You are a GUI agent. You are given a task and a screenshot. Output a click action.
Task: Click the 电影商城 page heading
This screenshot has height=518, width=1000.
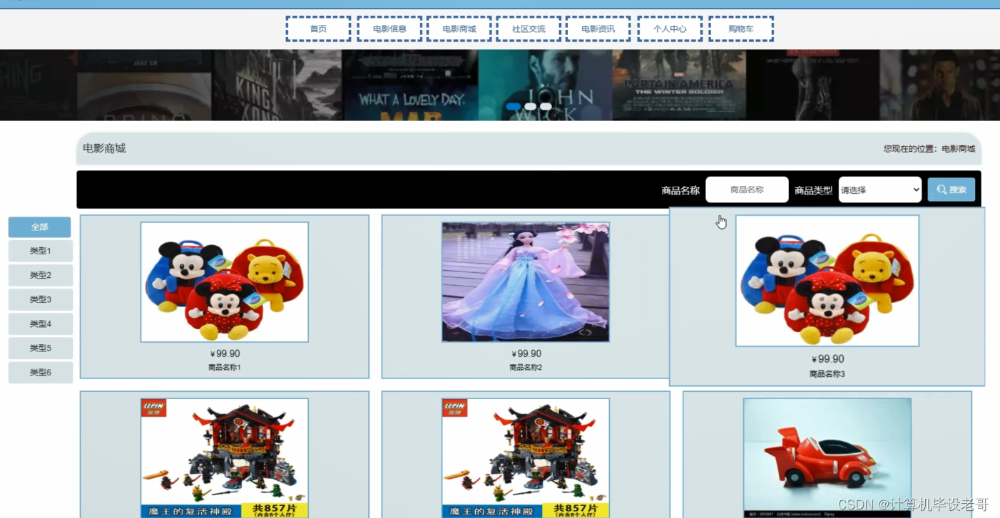[x=104, y=148]
